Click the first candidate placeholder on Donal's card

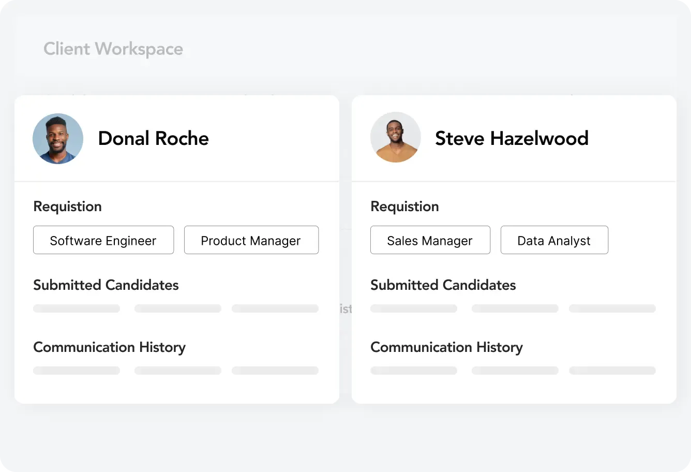point(76,308)
